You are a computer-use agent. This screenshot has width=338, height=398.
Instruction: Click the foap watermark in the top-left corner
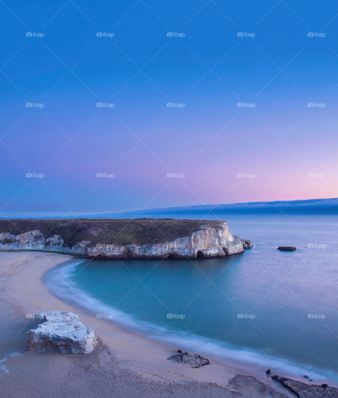tap(35, 34)
